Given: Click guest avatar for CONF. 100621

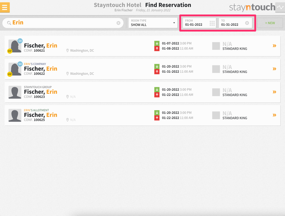Looking at the screenshot, I should pos(15,46).
